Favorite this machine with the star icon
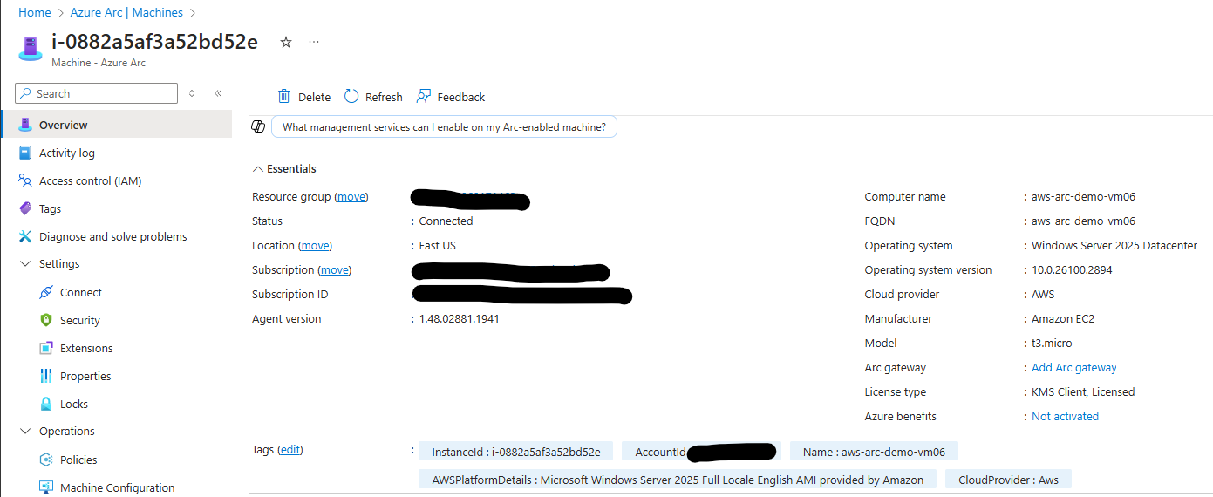This screenshot has width=1213, height=497. pyautogui.click(x=286, y=42)
